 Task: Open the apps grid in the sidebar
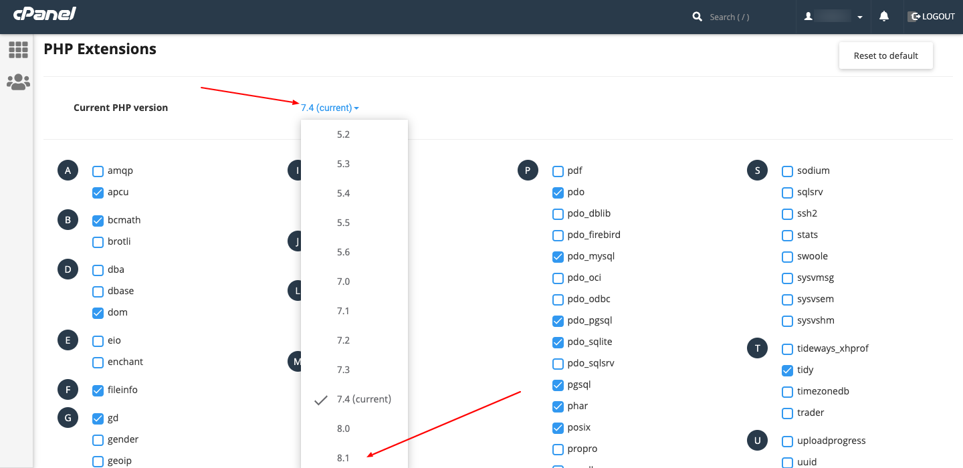point(18,49)
